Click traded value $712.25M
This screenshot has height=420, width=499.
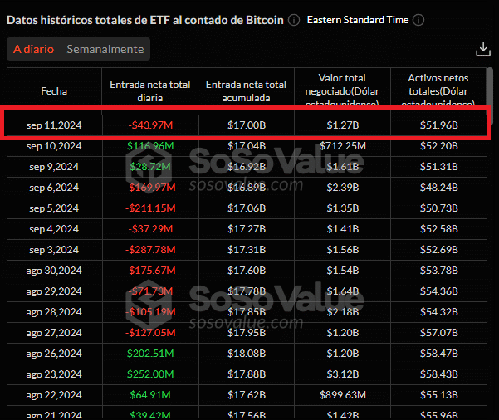tap(343, 146)
